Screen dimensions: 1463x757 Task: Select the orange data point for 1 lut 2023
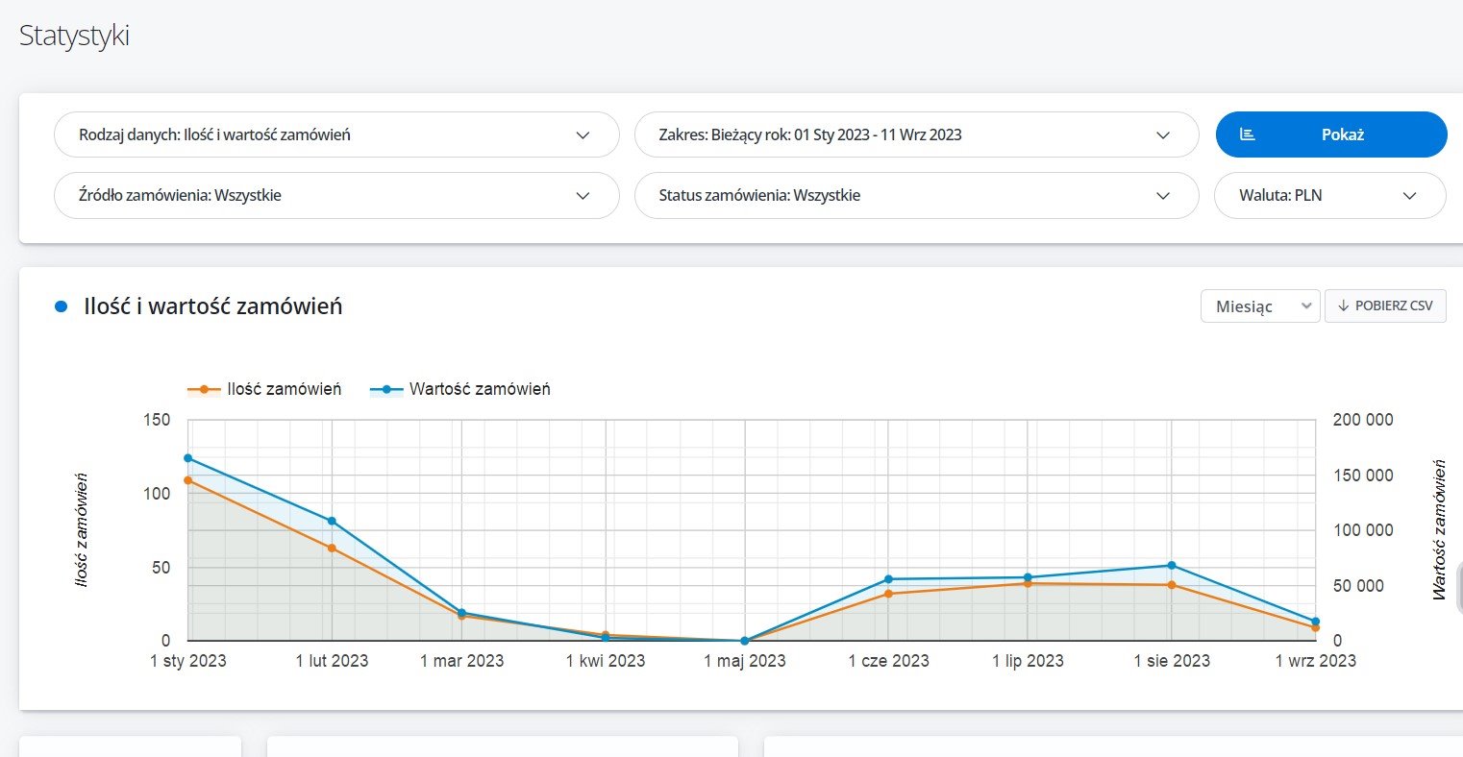[332, 548]
